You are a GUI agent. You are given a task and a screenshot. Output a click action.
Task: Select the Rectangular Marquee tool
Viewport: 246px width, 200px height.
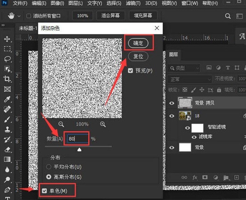7,49
